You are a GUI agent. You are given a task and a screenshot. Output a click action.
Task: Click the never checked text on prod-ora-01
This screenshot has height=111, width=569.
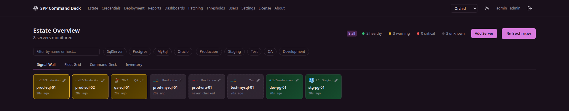[x=203, y=93]
